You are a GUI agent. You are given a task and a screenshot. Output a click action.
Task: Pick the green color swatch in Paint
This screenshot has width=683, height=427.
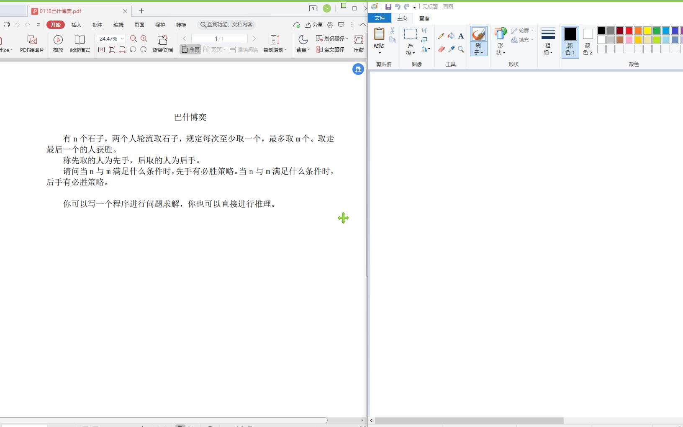[x=657, y=31]
